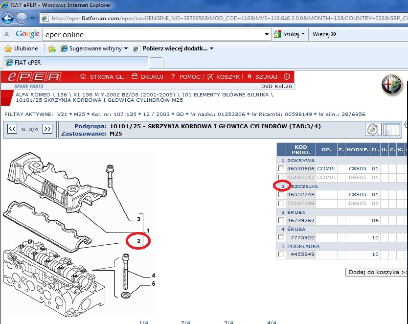Tick checkbox for part 46552748

click(281, 195)
